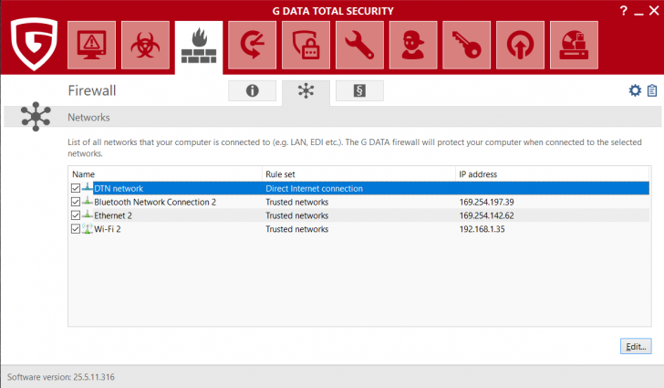Sort by the Name column header
Image resolution: width=664 pixels, height=388 pixels.
(x=165, y=173)
